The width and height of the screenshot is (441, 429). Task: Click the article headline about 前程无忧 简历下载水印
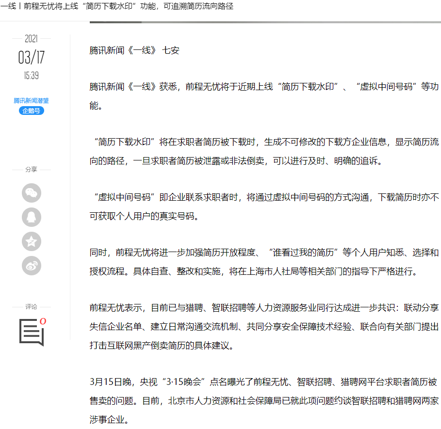click(117, 6)
